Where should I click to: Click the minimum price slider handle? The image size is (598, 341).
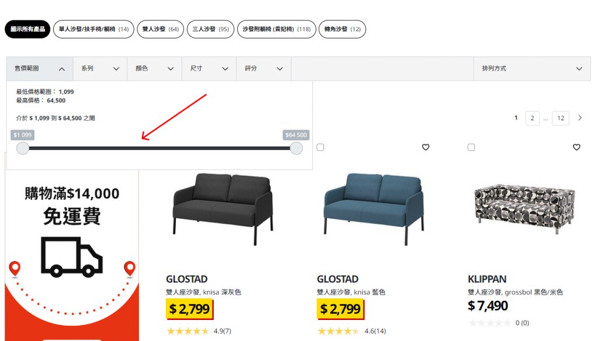23,148
